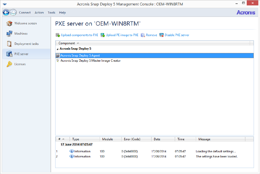Click the info icon in log row 1
Screen dimensions: 260x174
(71, 151)
